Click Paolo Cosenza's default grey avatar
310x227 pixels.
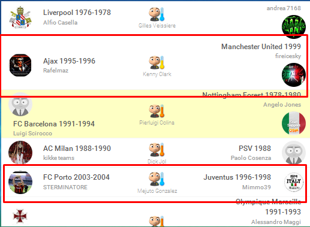[x=294, y=153]
